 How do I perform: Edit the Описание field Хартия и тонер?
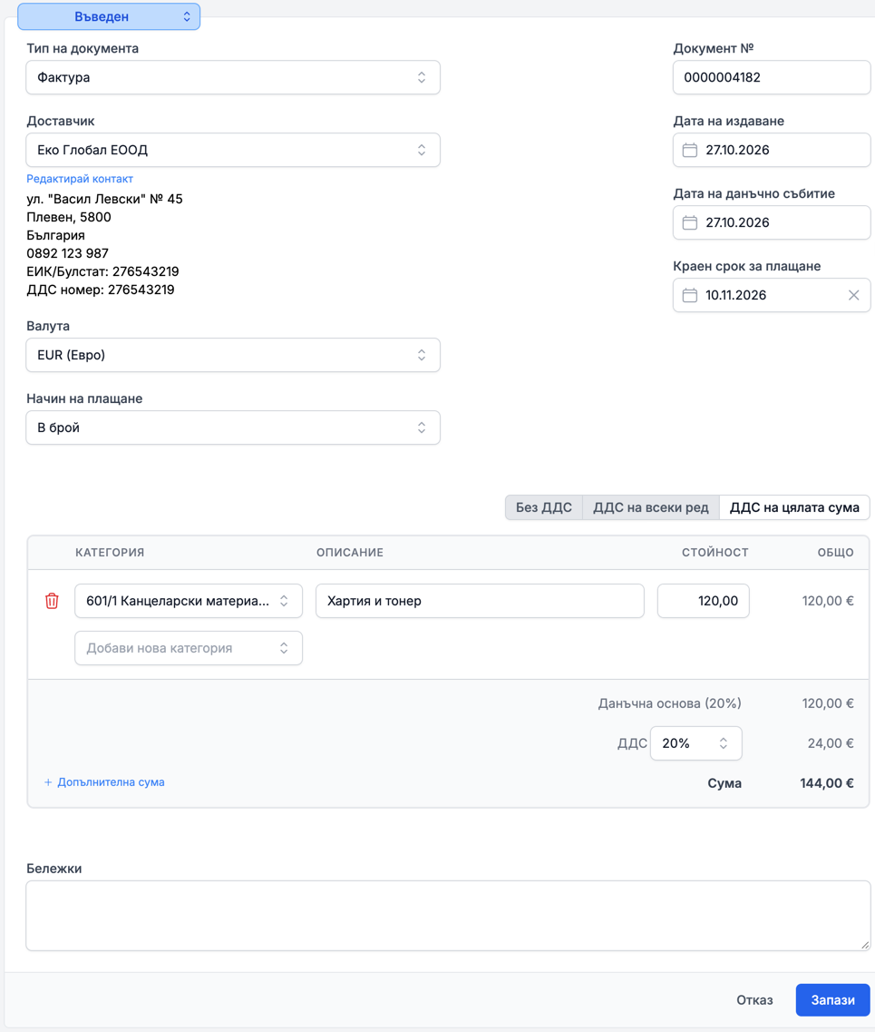[480, 601]
